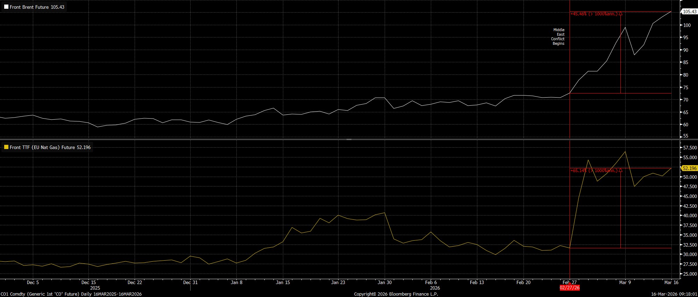Click the yellow Front TTF legend swatch

6,147
